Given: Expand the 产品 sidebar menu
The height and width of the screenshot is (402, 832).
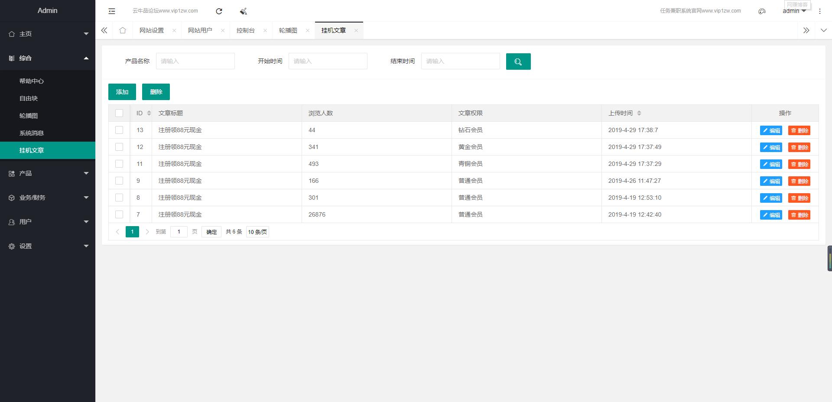Looking at the screenshot, I should coord(48,173).
